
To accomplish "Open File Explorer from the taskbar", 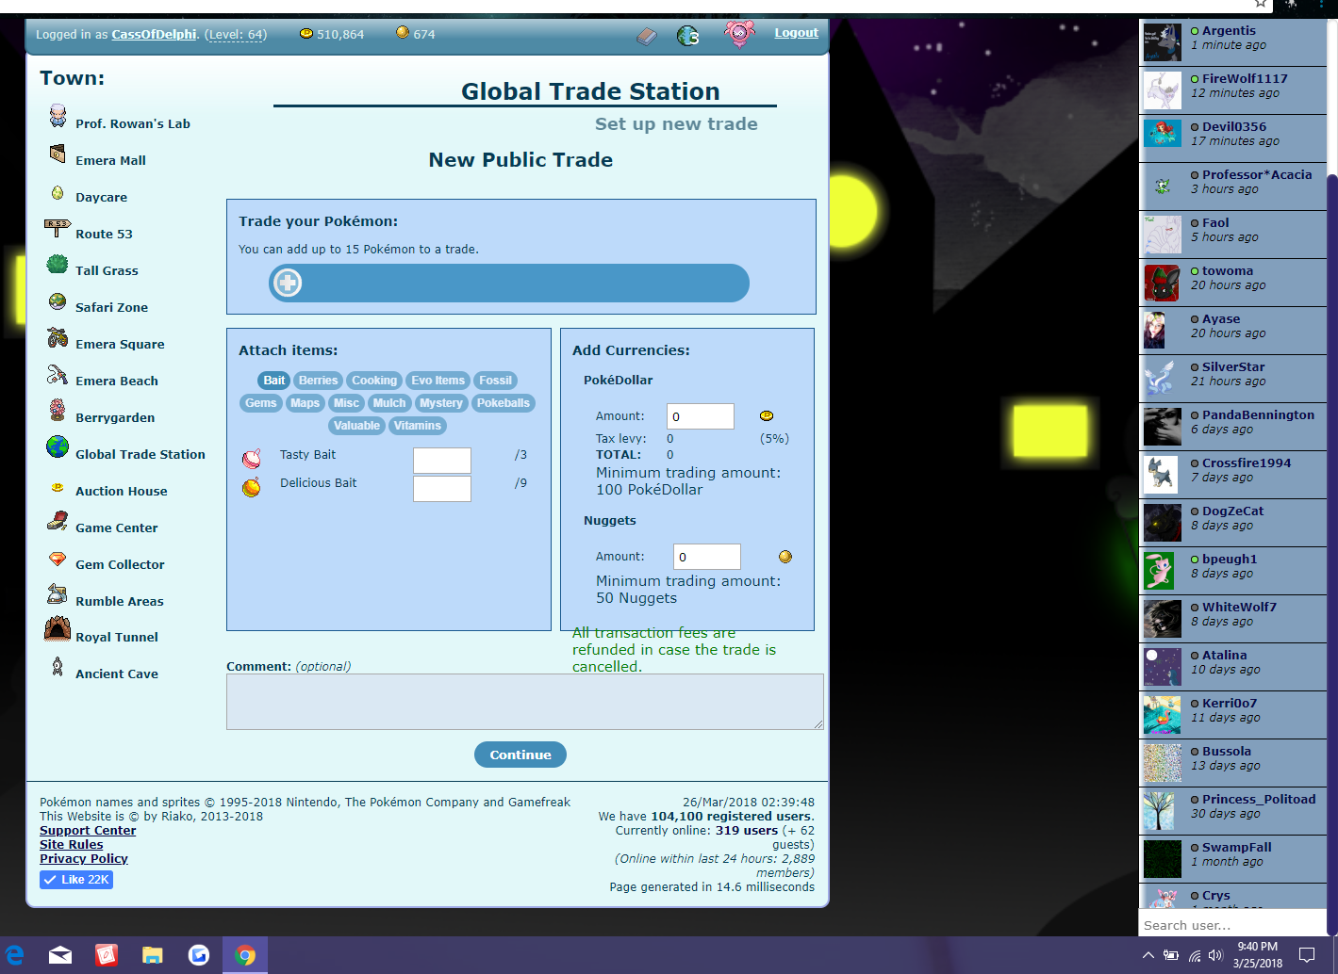I will pos(153,955).
